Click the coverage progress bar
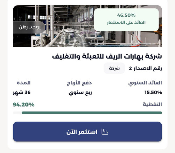Screen dimensions: 175x153 point(87,113)
